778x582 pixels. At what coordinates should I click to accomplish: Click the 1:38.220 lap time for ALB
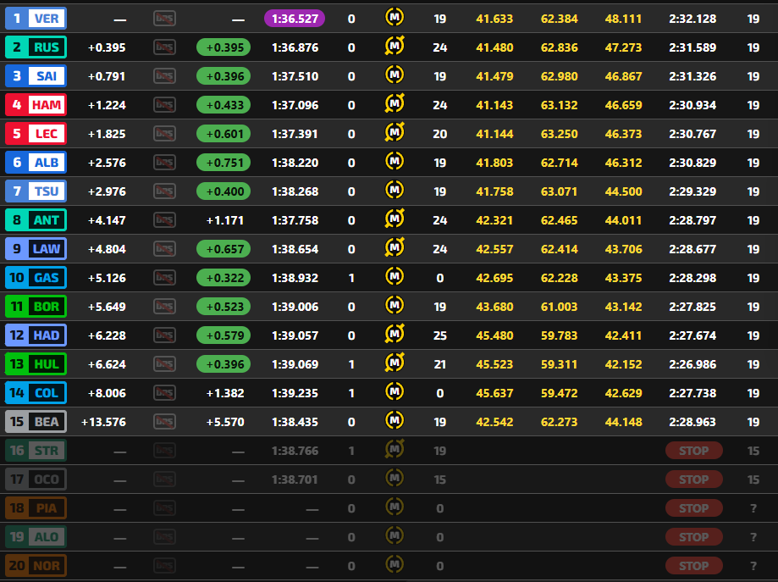pyautogui.click(x=295, y=163)
